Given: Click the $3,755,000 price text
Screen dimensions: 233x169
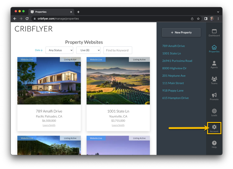Looking at the screenshot, I should (x=118, y=121).
